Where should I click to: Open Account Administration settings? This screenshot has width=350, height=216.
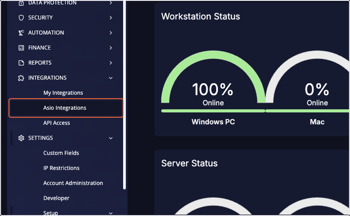tap(73, 183)
